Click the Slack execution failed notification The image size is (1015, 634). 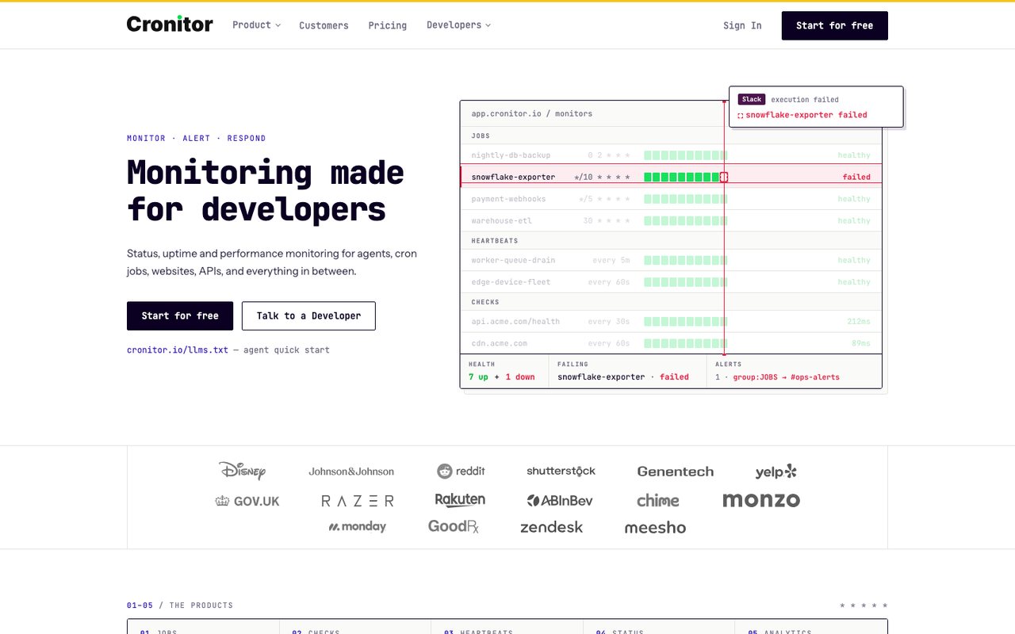tap(816, 107)
